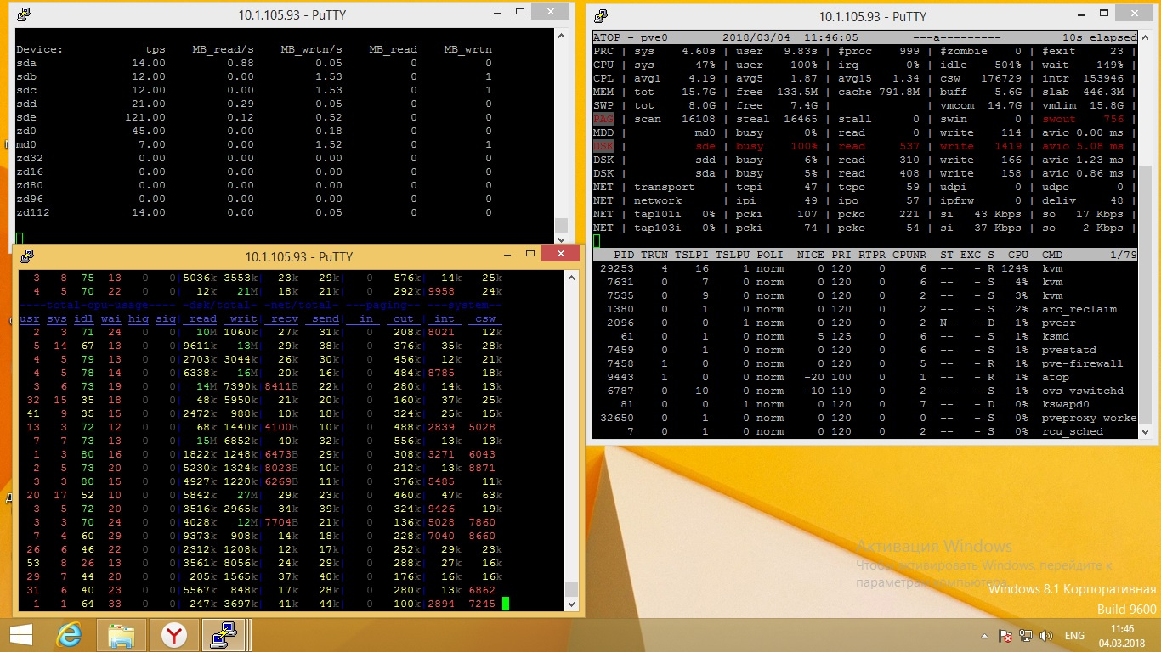Click title bar of the ATOP PuTTY window

(873, 16)
